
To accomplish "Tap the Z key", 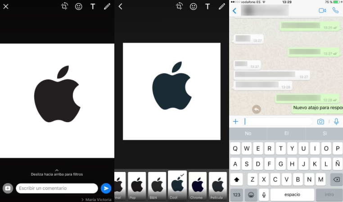I will 252,180.
